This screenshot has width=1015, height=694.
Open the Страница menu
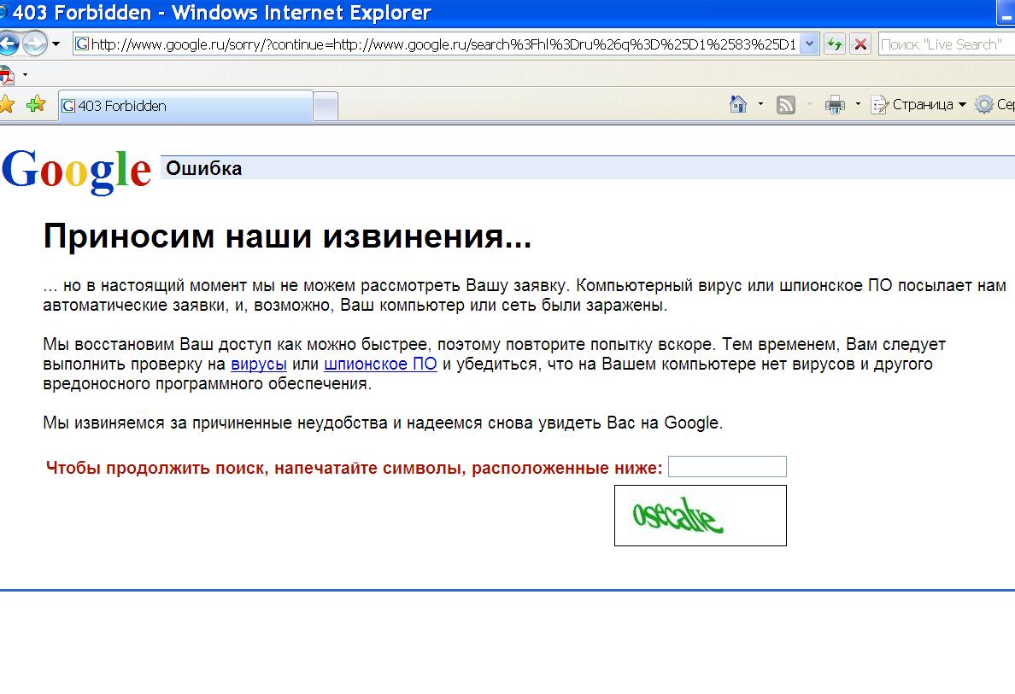[x=918, y=104]
